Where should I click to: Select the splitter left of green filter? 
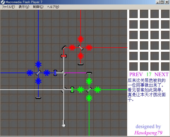(x=64, y=90)
